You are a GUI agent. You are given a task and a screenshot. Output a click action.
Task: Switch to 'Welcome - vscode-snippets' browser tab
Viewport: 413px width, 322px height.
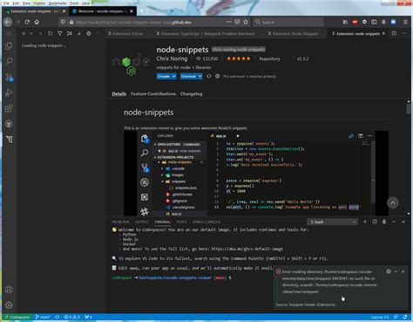point(103,11)
